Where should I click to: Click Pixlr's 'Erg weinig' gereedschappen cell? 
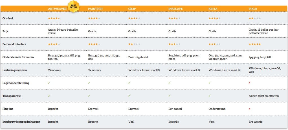coord(255,122)
